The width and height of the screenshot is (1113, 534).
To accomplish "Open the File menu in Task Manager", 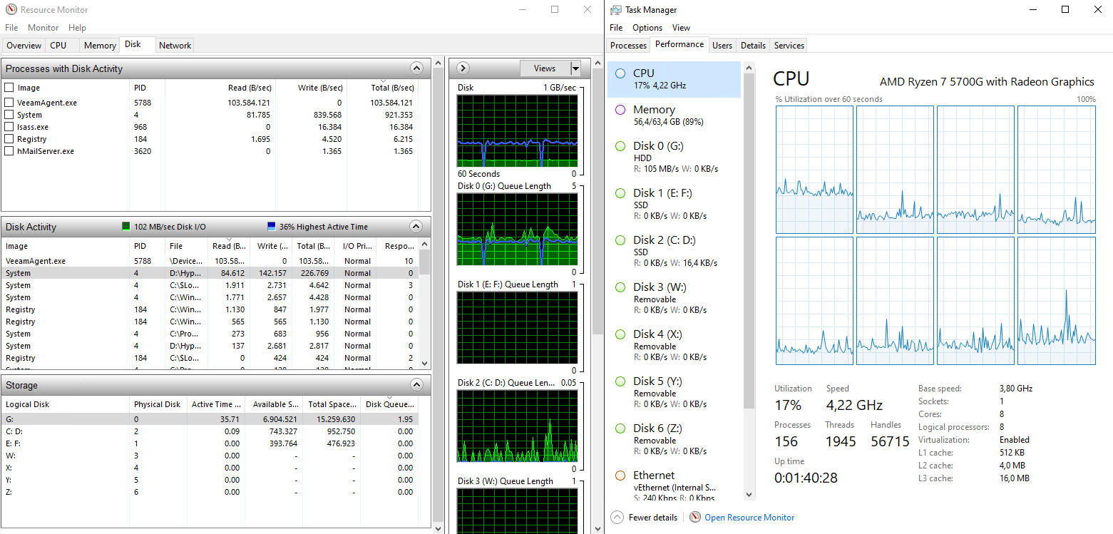I will (x=616, y=28).
